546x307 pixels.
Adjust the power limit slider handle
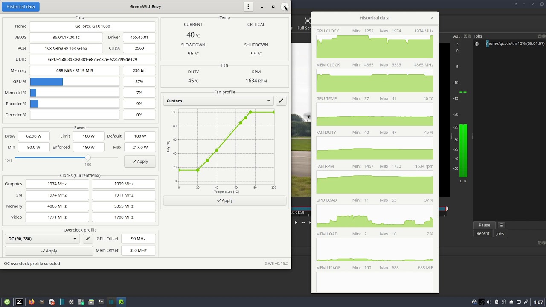[88, 158]
